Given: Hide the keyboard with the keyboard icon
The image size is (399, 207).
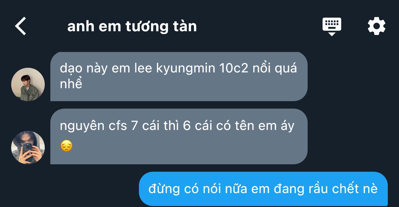Looking at the screenshot, I should 332,27.
